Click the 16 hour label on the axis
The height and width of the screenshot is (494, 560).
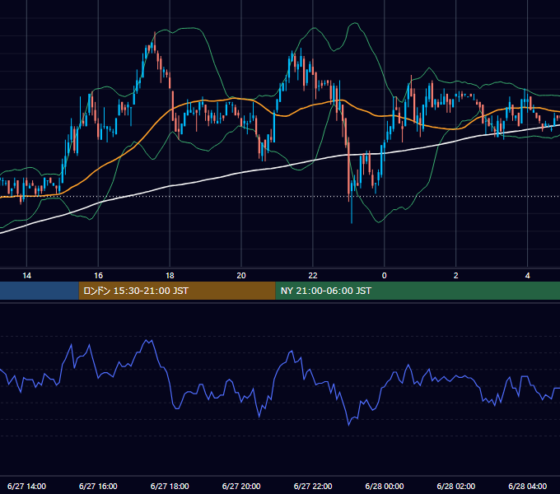pyautogui.click(x=98, y=276)
